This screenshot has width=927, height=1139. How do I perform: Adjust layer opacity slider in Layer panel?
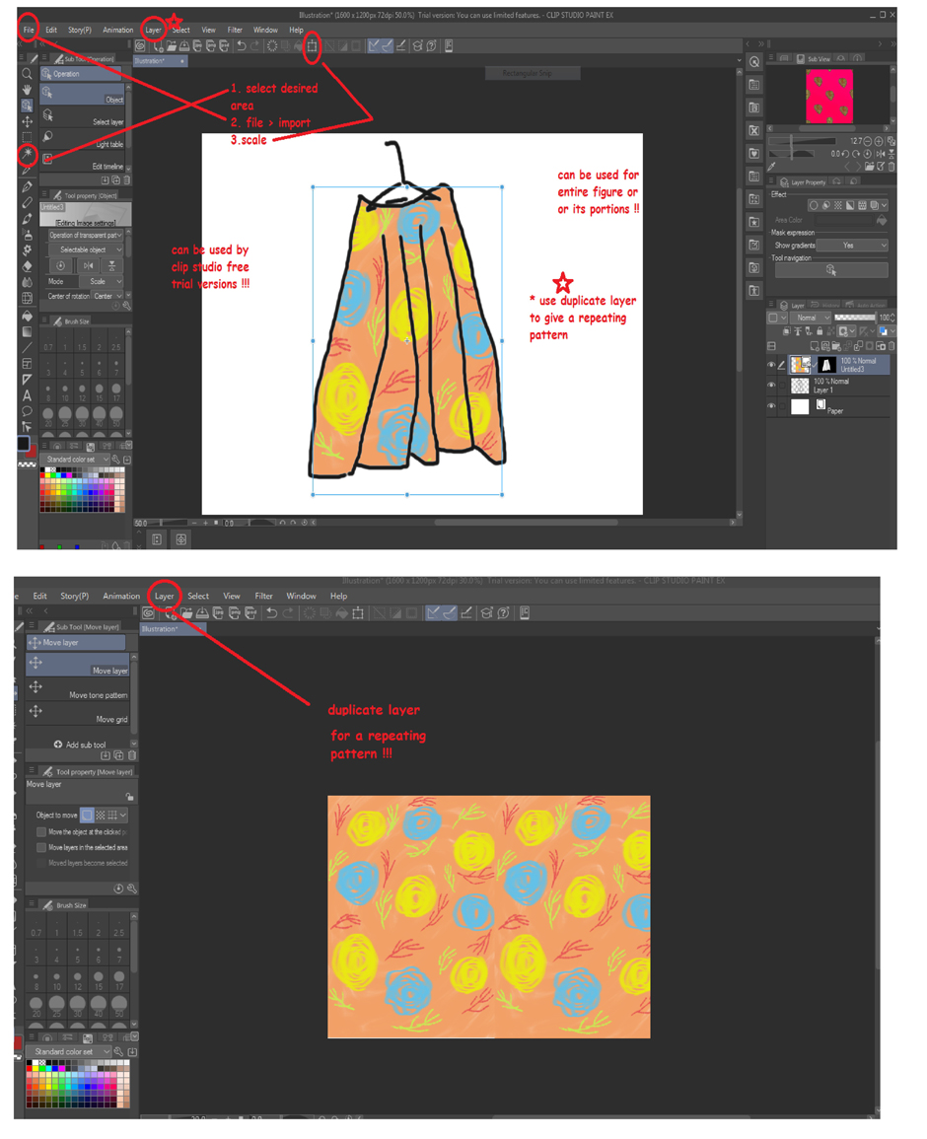pyautogui.click(x=854, y=319)
